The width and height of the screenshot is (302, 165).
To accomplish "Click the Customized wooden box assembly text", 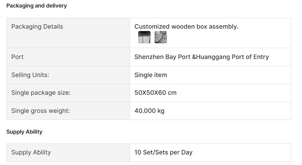I will click(186, 27).
